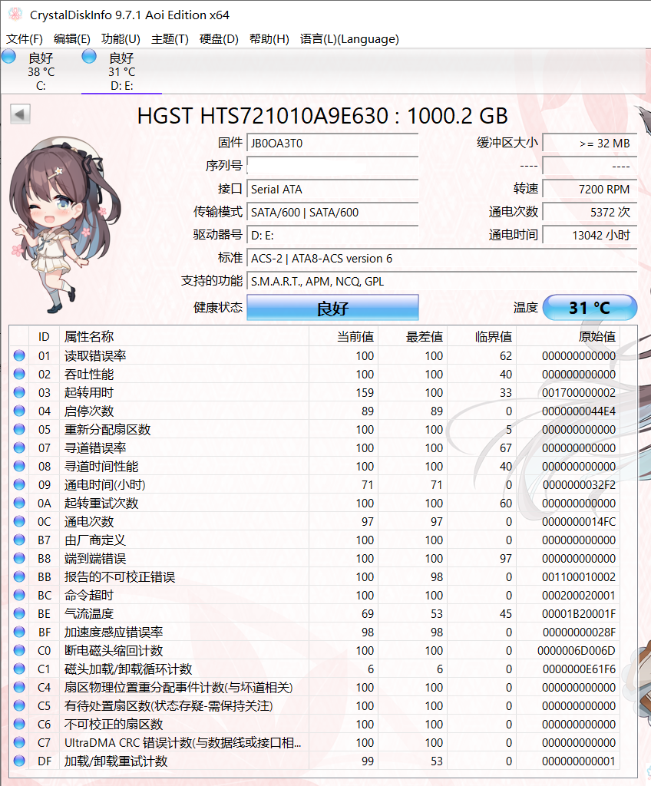
Task: Click the S.M.A.R.T., APM, NCQ, GPL features field
Action: pyautogui.click(x=442, y=282)
